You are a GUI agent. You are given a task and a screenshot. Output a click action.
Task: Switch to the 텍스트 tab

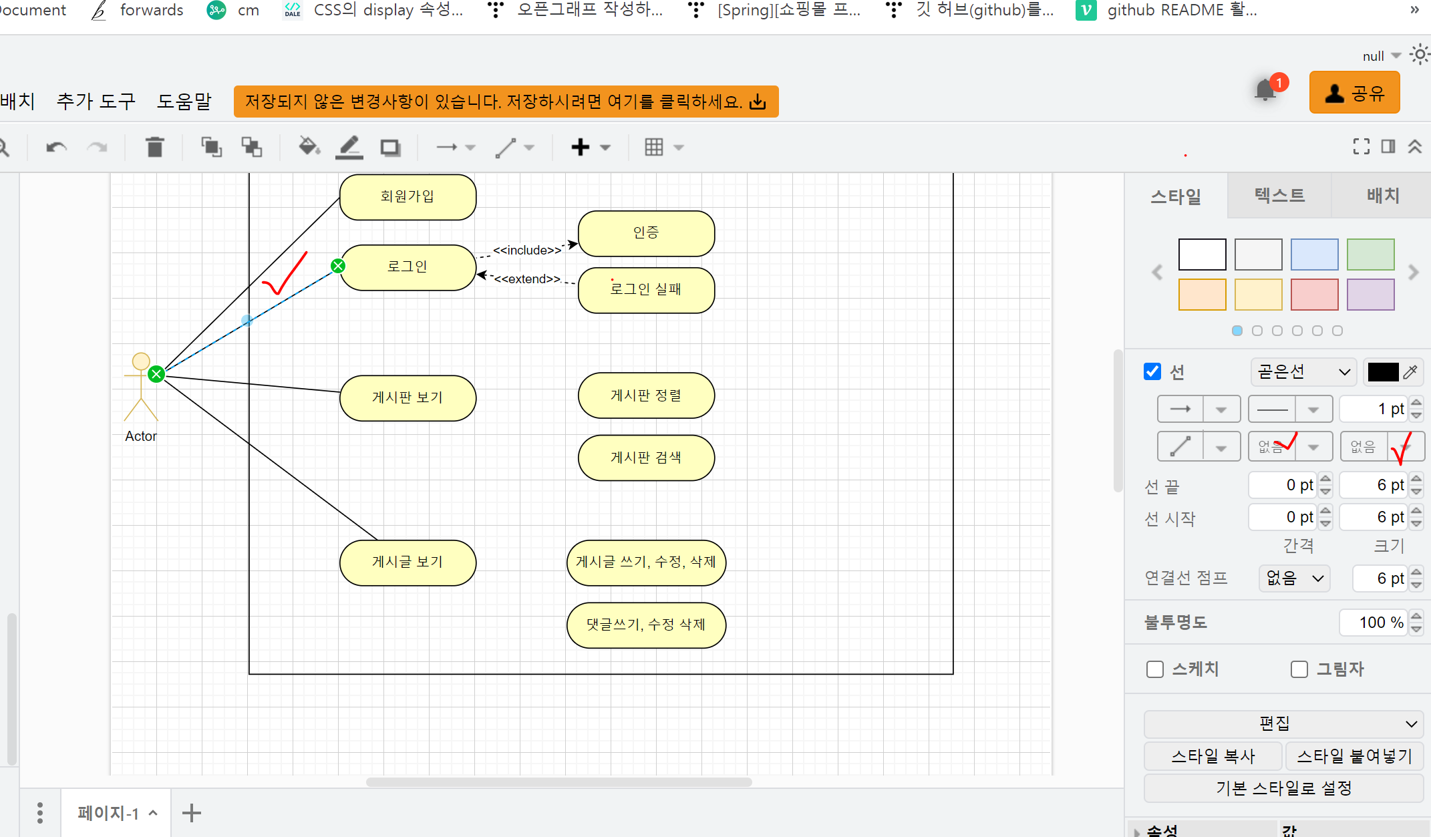[1279, 196]
